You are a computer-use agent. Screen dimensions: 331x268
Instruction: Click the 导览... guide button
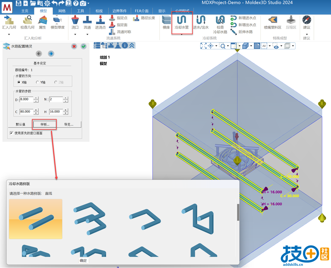tap(69, 124)
